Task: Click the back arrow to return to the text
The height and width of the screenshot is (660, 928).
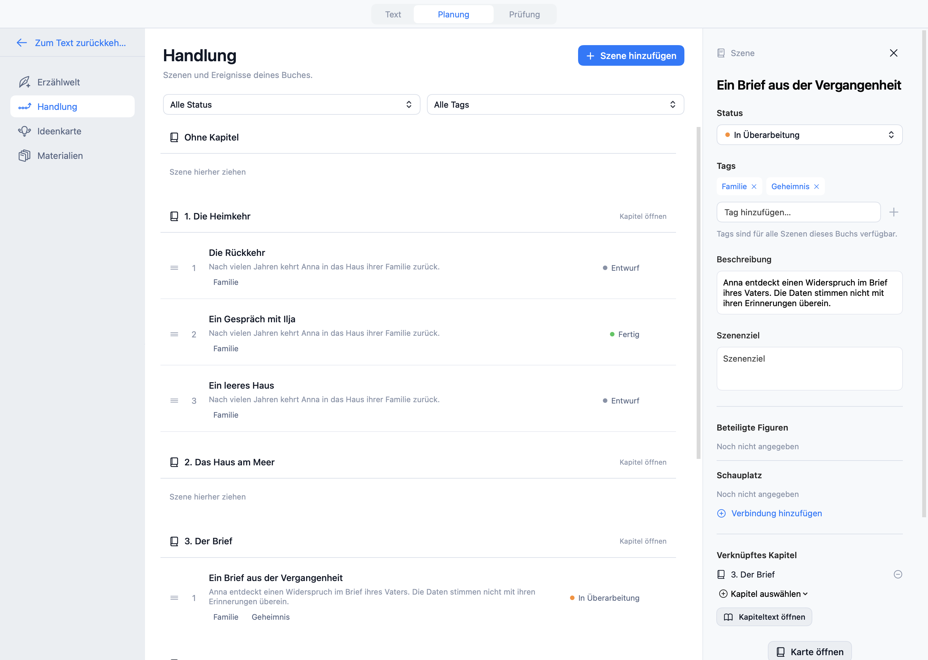Action: (22, 43)
